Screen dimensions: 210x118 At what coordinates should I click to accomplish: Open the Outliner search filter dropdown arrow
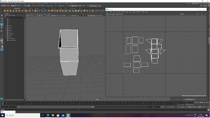(24, 17)
